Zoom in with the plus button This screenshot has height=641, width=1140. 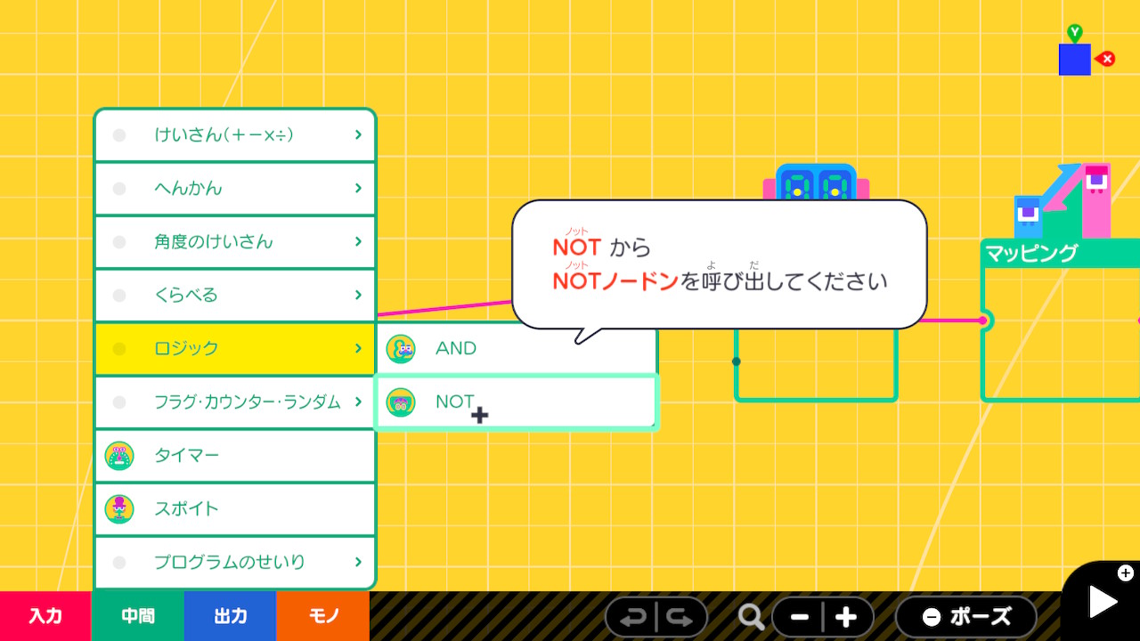[x=847, y=617]
